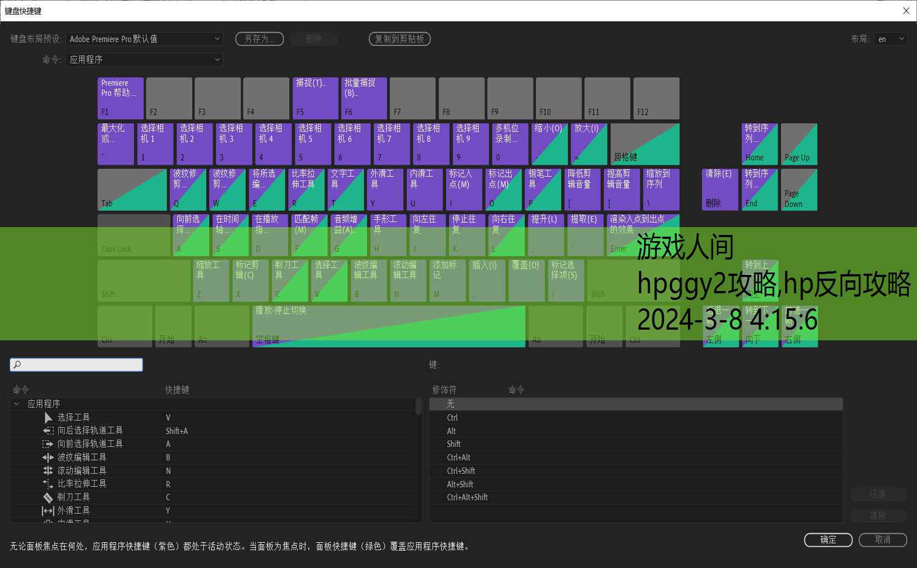Click the F5 key labeled 捕捉(T)

tap(315, 98)
